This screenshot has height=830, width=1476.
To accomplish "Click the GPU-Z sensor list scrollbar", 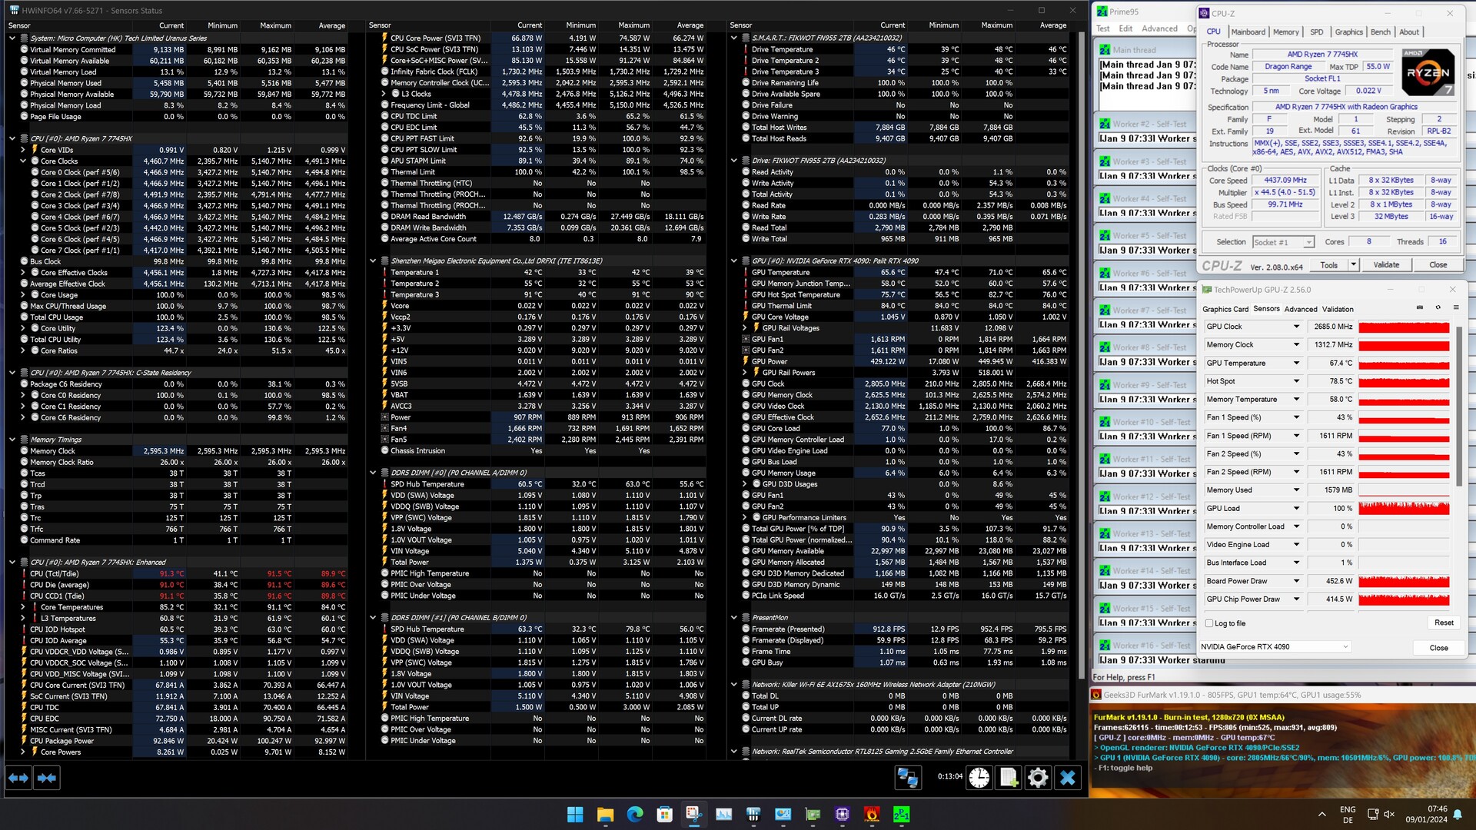I will coord(1459,407).
